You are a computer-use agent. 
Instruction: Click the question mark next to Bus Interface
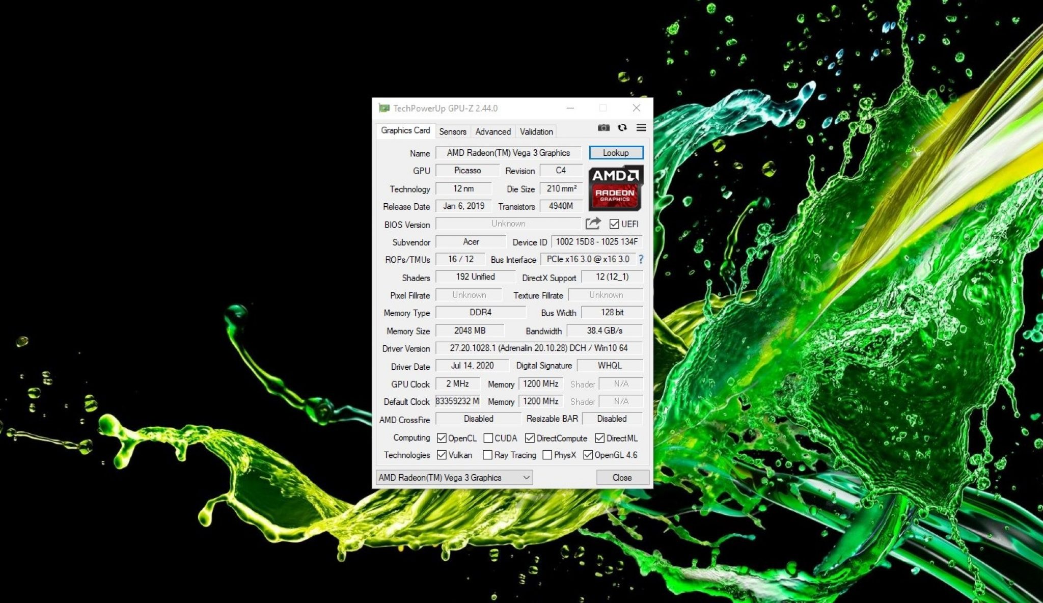(x=641, y=259)
